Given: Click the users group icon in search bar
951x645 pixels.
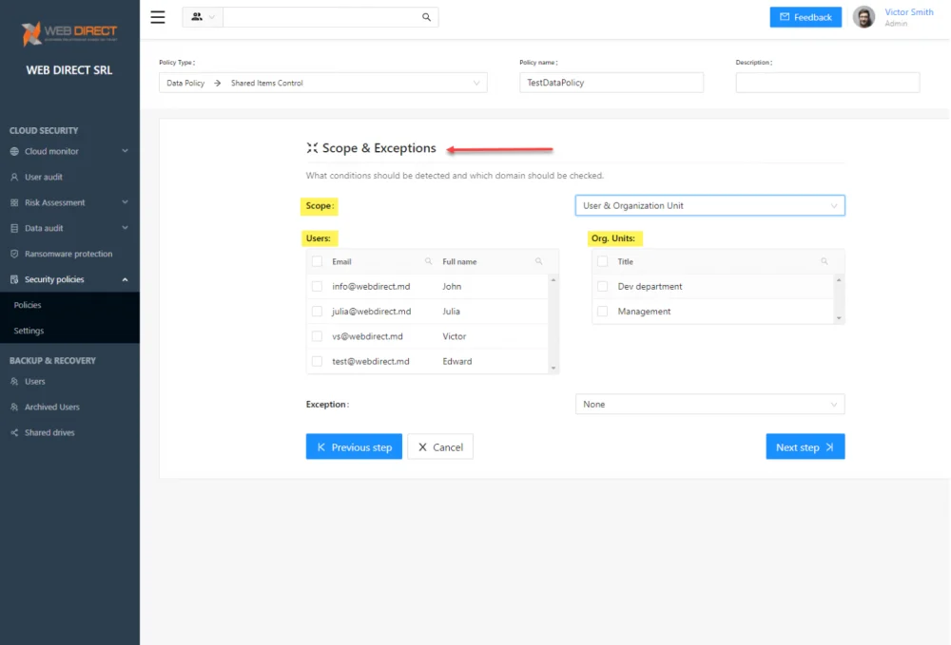Looking at the screenshot, I should click(197, 17).
